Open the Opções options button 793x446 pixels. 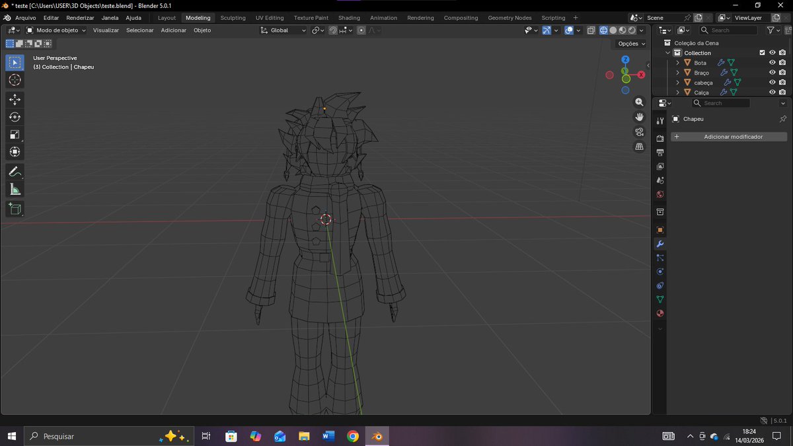631,44
